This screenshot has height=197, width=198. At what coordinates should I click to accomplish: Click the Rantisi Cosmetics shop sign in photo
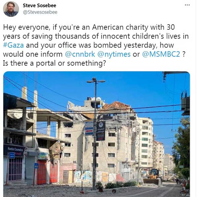[15, 150]
